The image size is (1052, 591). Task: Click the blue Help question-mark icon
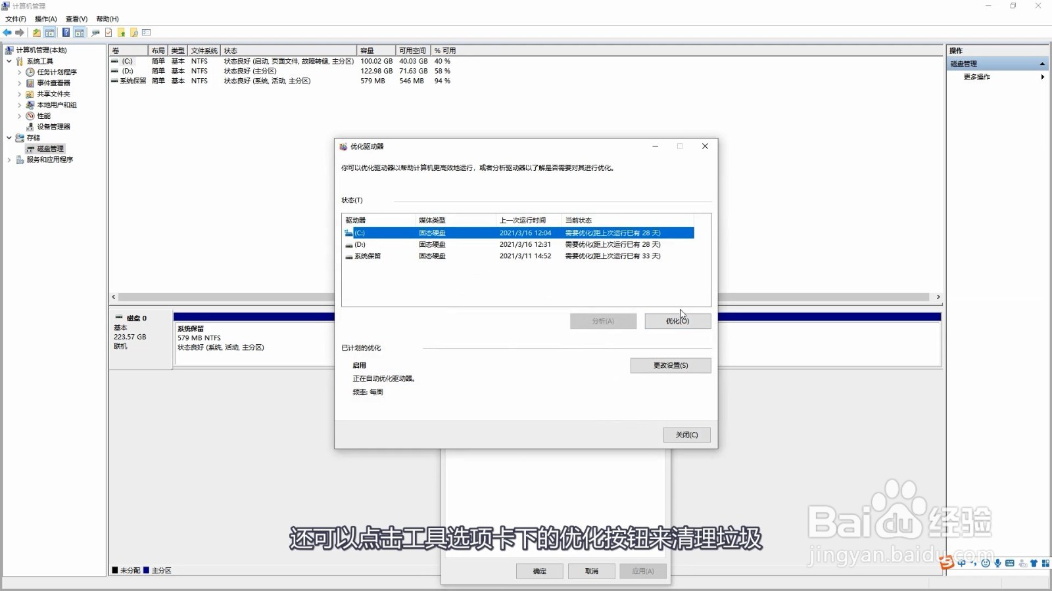tap(66, 32)
